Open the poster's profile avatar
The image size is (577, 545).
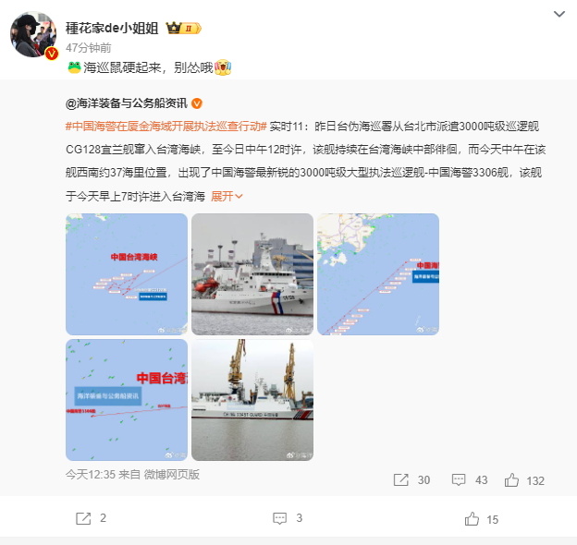point(33,35)
